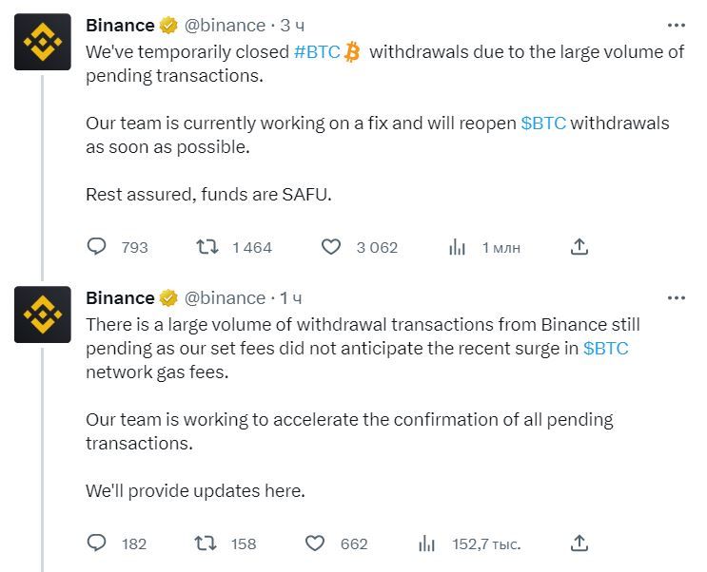Viewport: 707px width, 572px height.
Task: Share the second Binance tweet
Action: pos(579,543)
